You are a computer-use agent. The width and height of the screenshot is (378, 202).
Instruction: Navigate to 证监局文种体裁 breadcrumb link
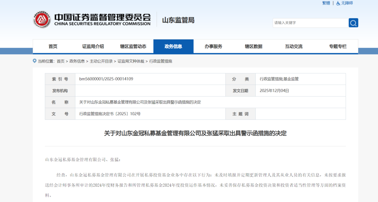click(x=131, y=61)
